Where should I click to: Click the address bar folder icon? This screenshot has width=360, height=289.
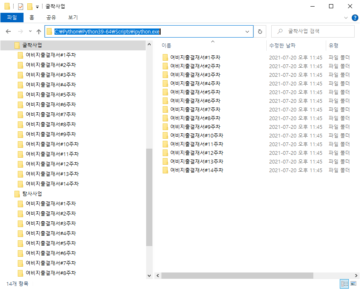pyautogui.click(x=49, y=31)
